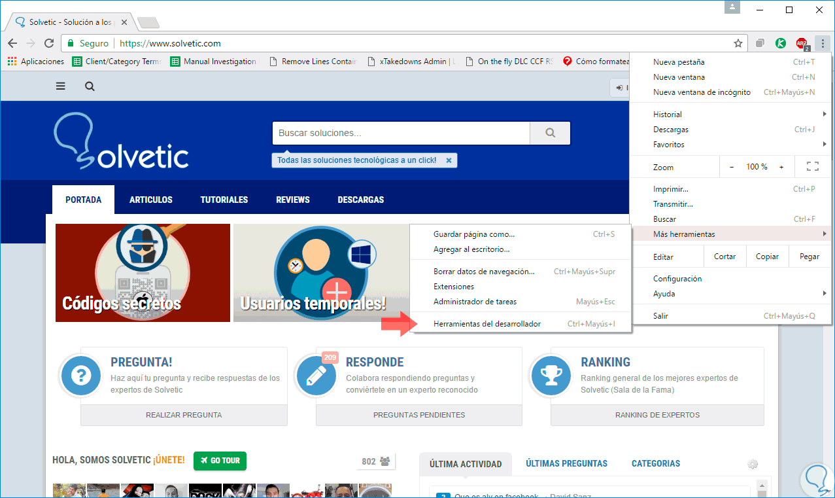Image resolution: width=835 pixels, height=498 pixels.
Task: Click the GO TOUR button
Action: (x=220, y=461)
